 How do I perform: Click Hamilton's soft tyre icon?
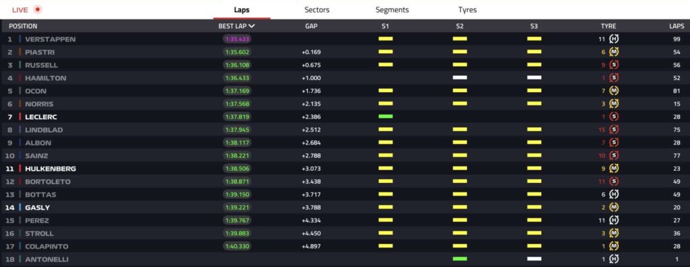point(614,78)
